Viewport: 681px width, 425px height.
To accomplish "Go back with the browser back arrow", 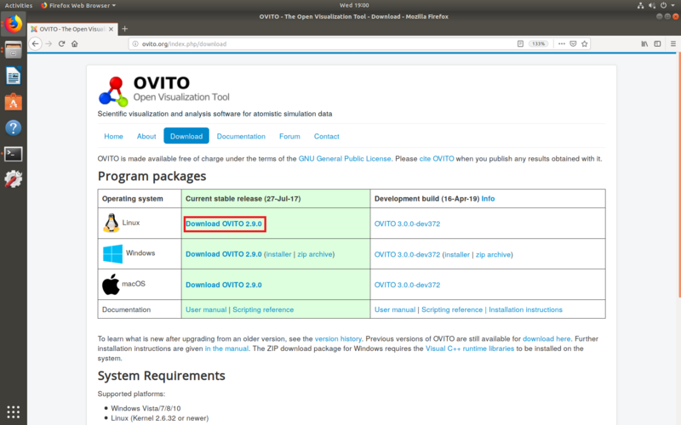I will [35, 44].
